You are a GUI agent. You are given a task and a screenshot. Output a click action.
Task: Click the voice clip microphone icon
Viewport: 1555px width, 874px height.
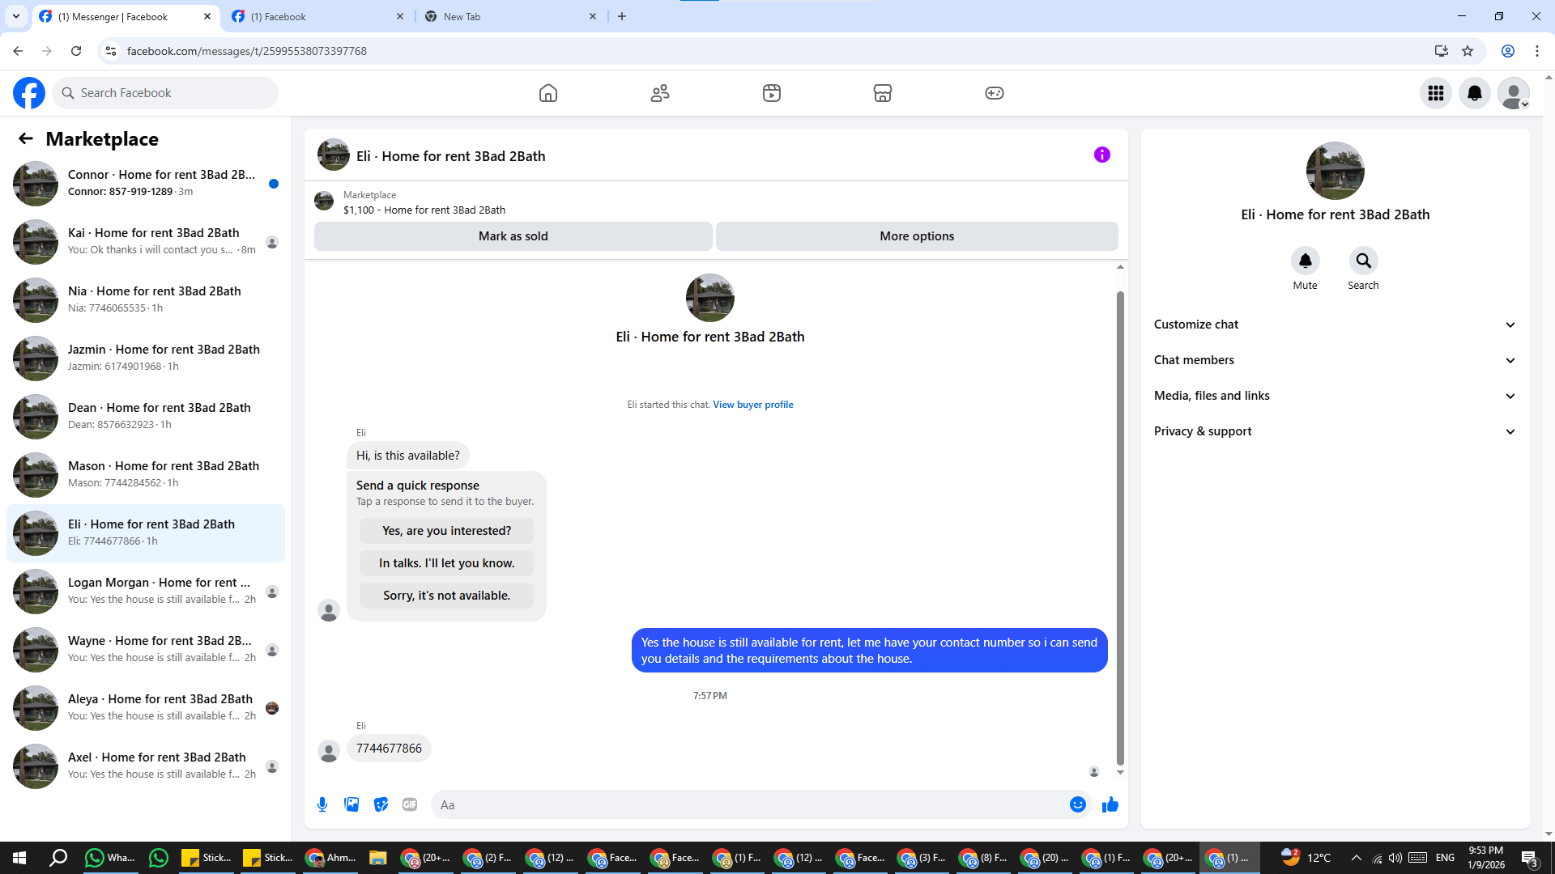click(322, 804)
